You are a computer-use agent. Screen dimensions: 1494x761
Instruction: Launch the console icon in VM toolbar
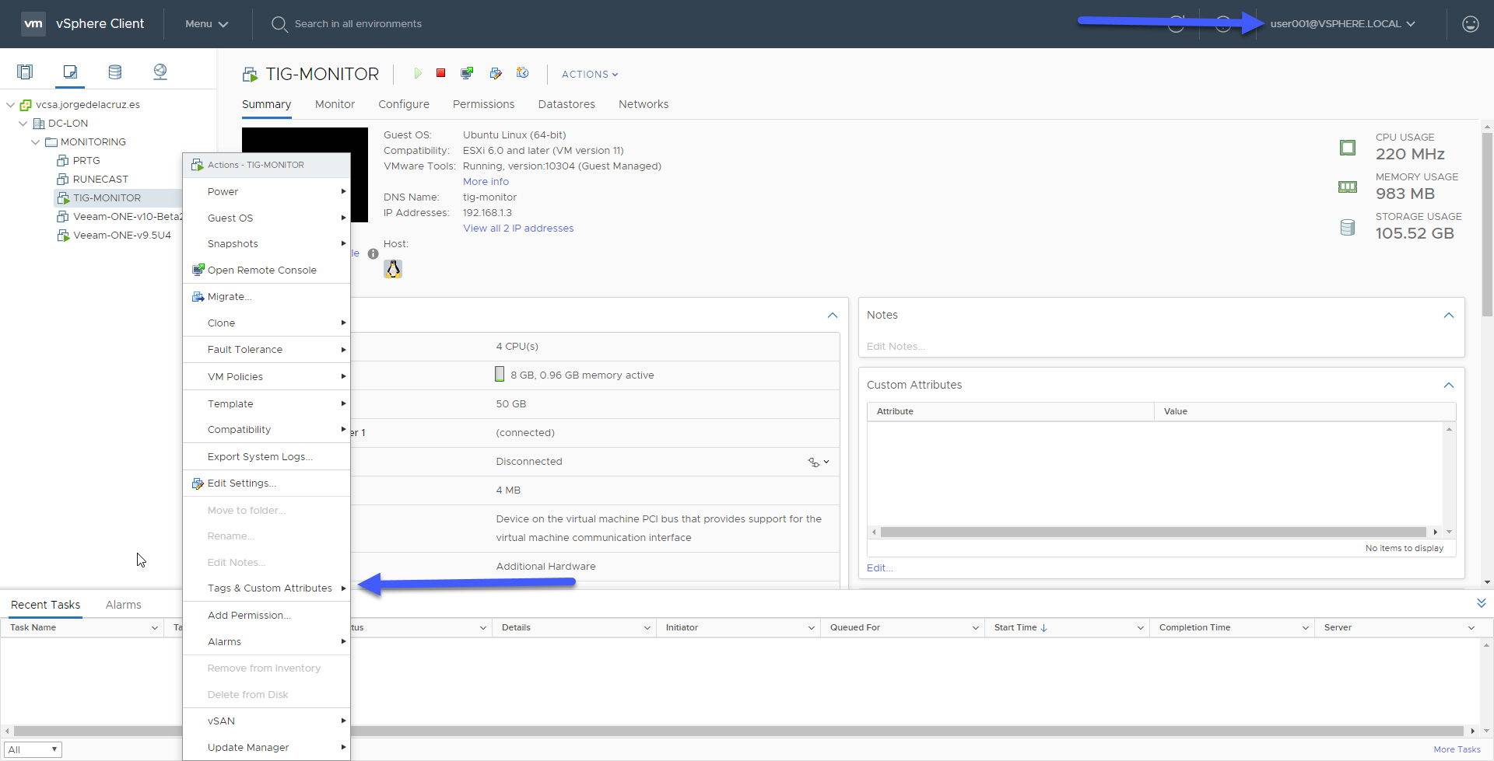(467, 73)
